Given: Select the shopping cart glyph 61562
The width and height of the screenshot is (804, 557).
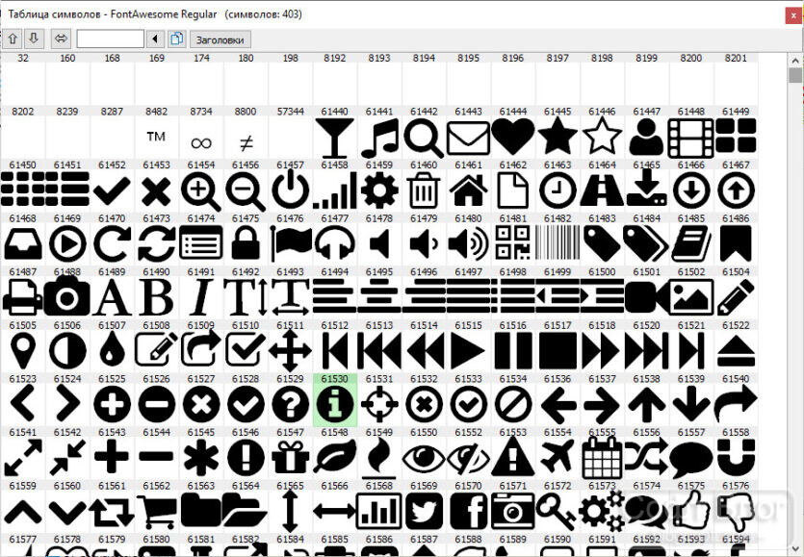Looking at the screenshot, I should [x=156, y=511].
